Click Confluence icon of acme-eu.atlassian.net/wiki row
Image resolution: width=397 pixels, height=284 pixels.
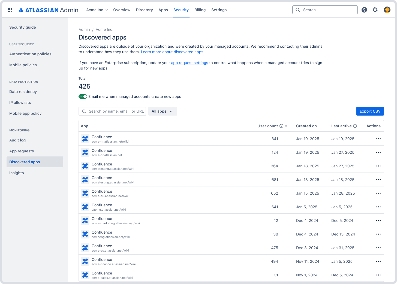pyautogui.click(x=85, y=193)
